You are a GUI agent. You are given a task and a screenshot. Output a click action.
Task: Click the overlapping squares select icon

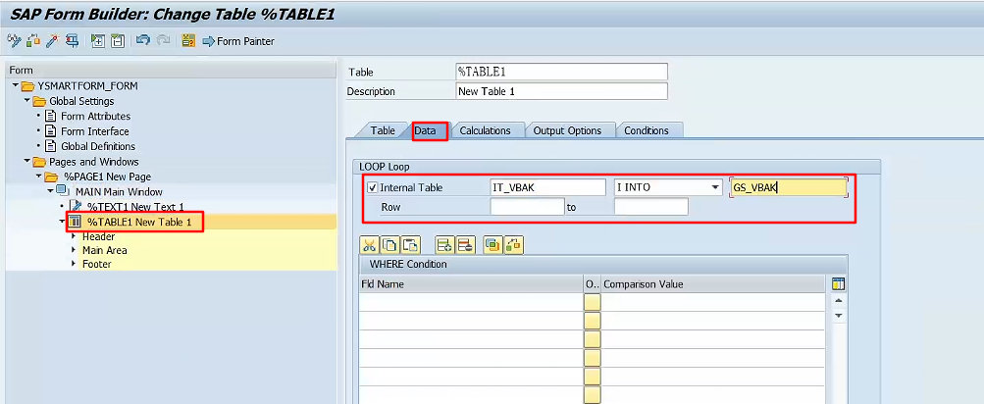492,245
